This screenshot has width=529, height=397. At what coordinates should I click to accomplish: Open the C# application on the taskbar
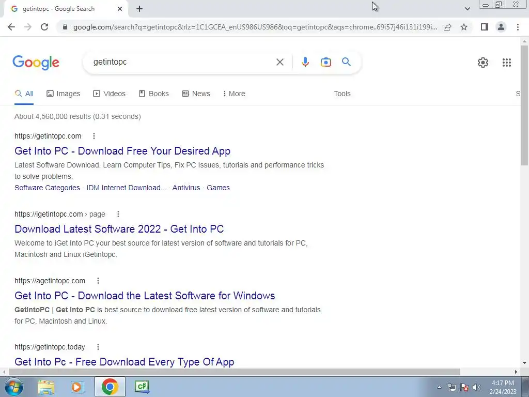(142, 387)
